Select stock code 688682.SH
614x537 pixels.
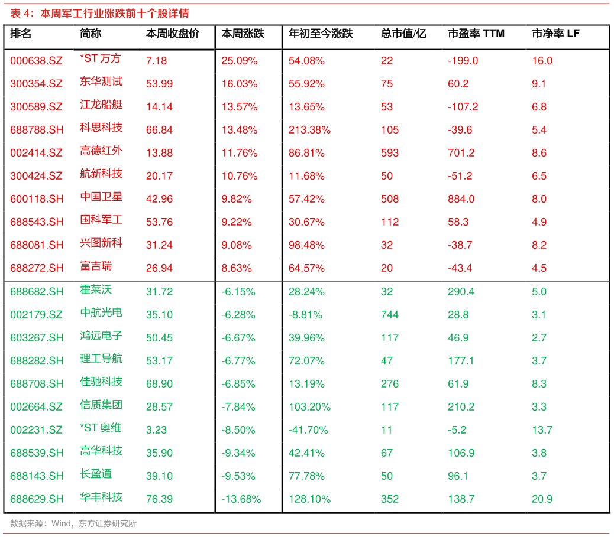pyautogui.click(x=37, y=292)
